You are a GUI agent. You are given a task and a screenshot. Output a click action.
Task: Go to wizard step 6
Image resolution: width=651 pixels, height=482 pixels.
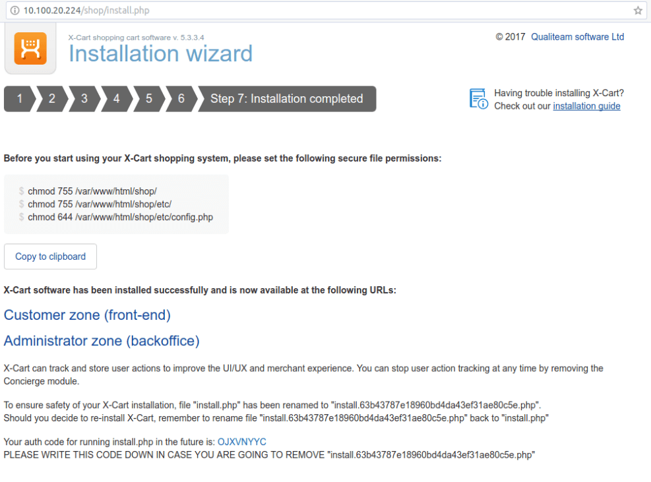click(x=181, y=99)
